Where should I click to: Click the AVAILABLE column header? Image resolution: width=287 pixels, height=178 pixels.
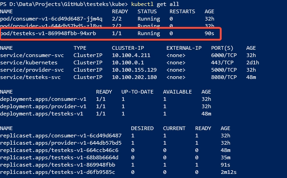tap(177, 92)
